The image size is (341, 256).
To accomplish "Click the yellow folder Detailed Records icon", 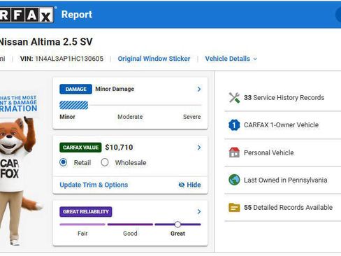I will tap(234, 207).
